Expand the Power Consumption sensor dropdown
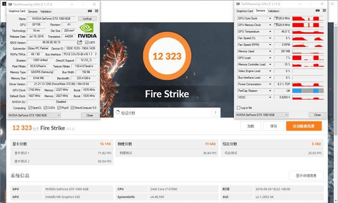The height and width of the screenshot is (203, 338). (x=270, y=84)
